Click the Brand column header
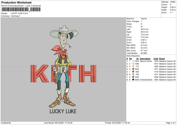Screen dimensions: 177x125 point(162,59)
